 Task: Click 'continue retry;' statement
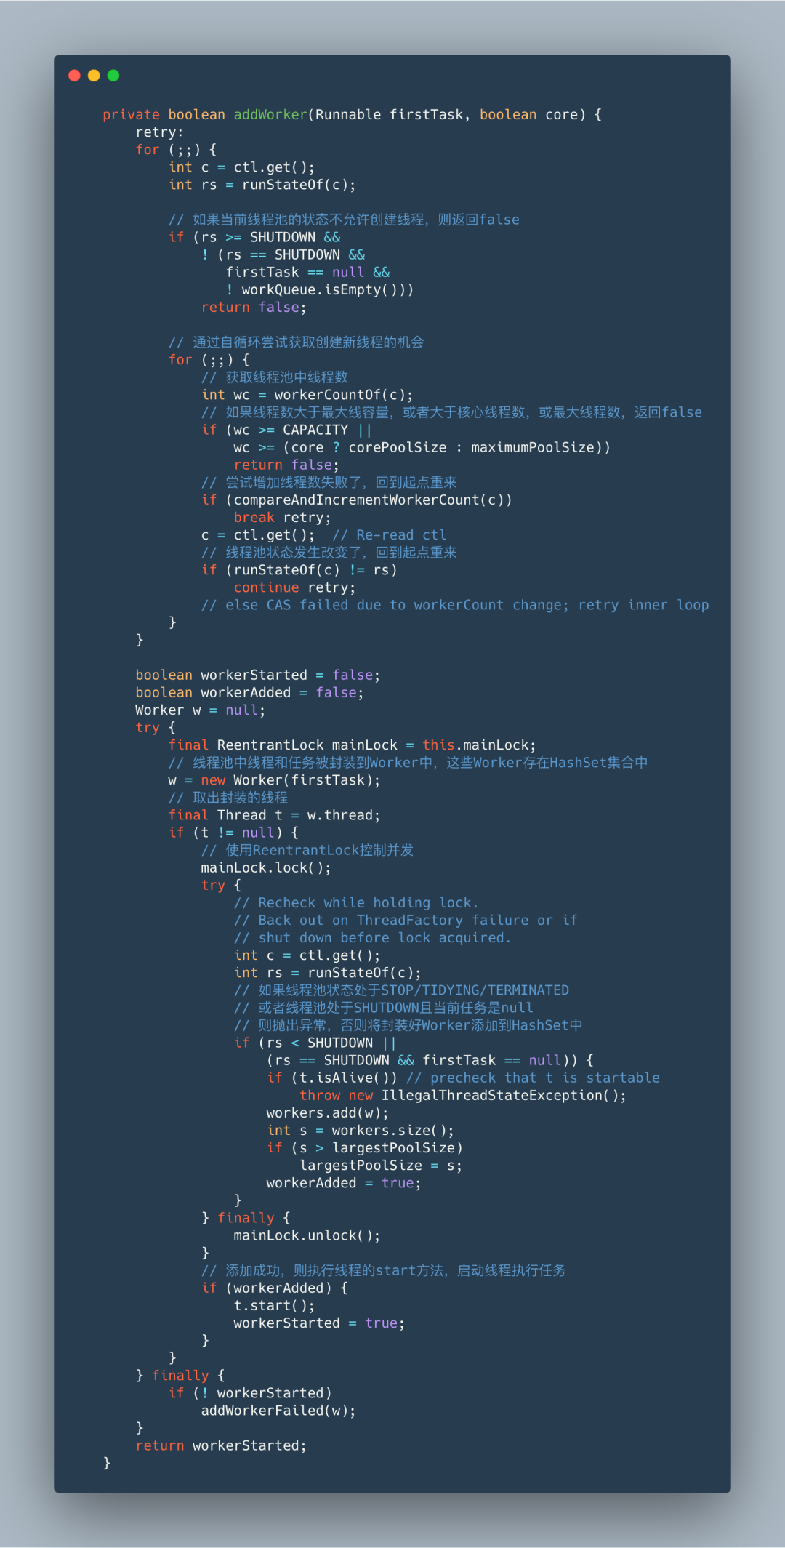point(294,587)
